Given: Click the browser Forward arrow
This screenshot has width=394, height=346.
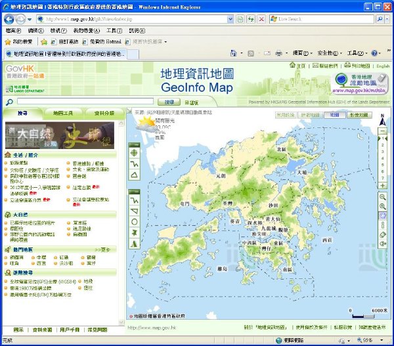Looking at the screenshot, I should pos(20,19).
